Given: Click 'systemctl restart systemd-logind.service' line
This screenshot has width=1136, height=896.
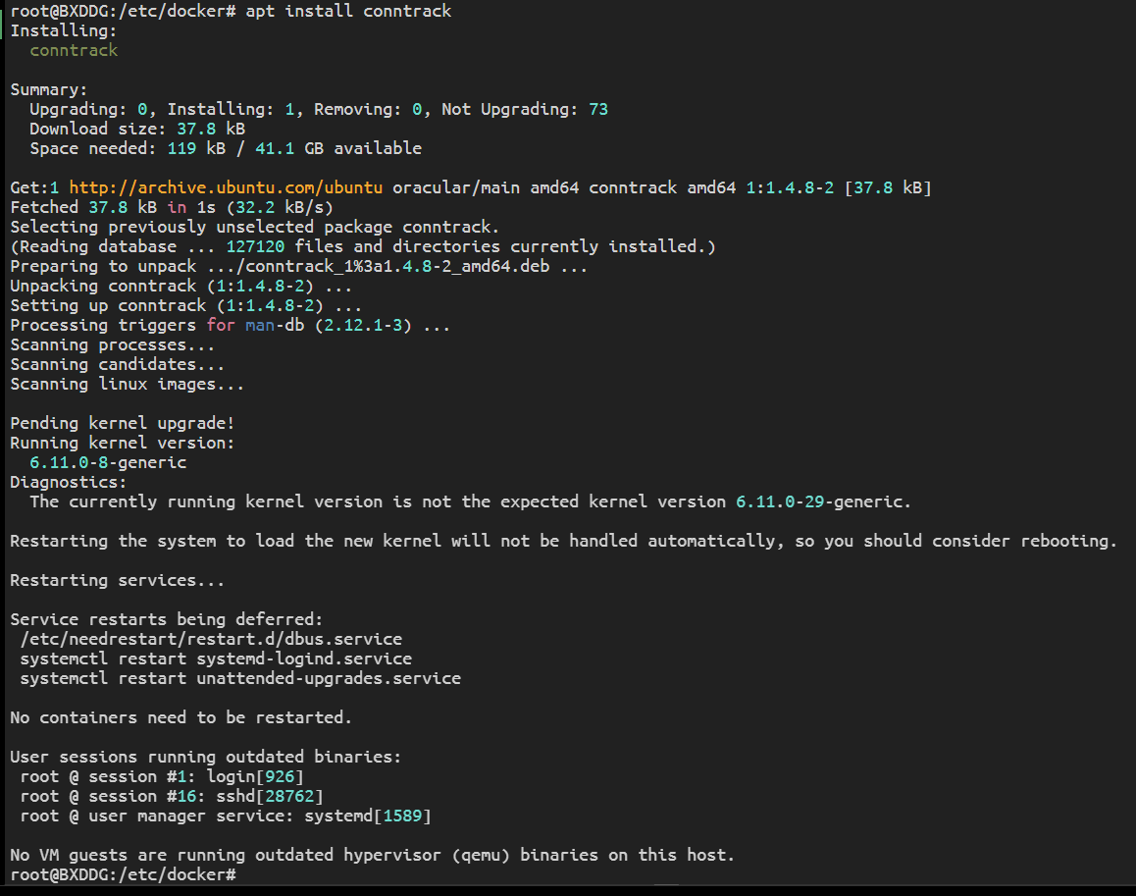Looking at the screenshot, I should point(216,659).
